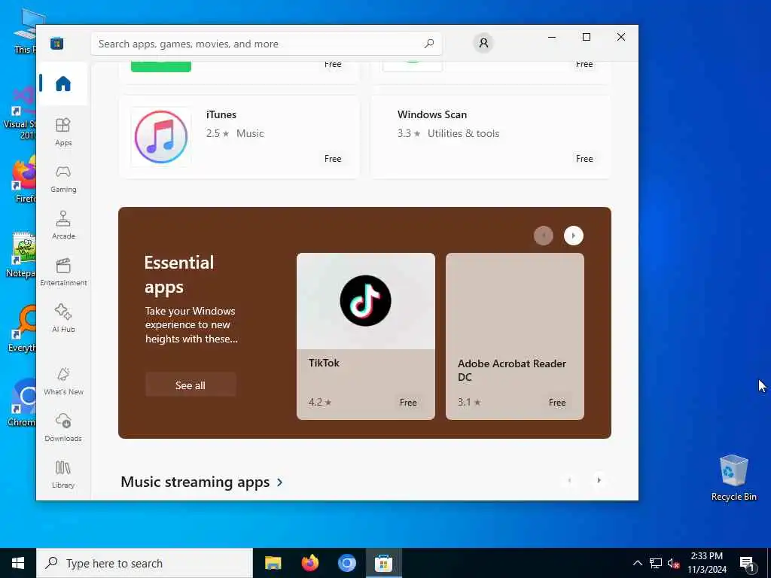
Task: Open What's New in sidebar
Action: [x=63, y=382]
